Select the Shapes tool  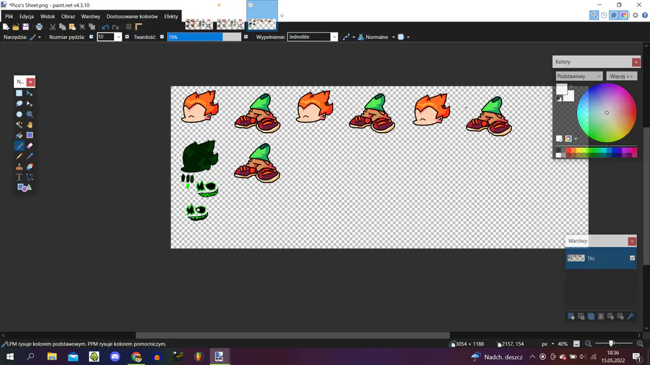pyautogui.click(x=24, y=188)
